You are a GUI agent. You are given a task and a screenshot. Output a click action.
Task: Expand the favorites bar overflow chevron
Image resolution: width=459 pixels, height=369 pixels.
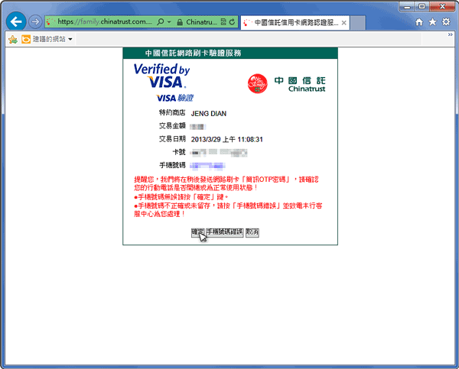[451, 35]
